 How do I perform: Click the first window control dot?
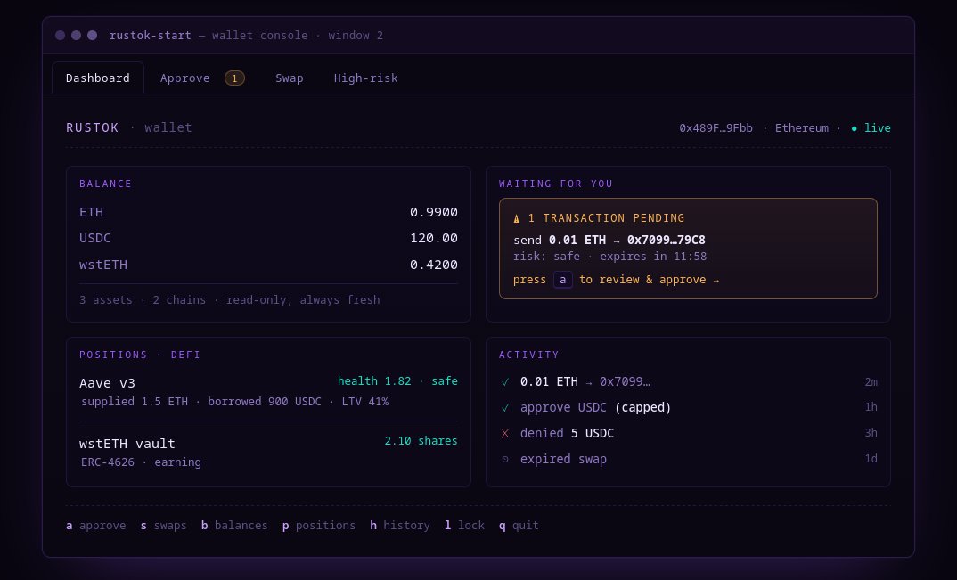pyautogui.click(x=61, y=36)
